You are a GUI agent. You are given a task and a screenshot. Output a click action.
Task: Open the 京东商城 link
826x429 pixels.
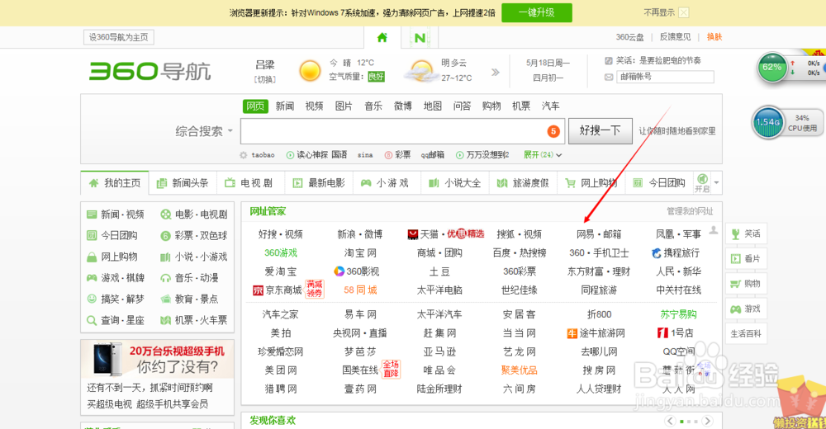278,290
